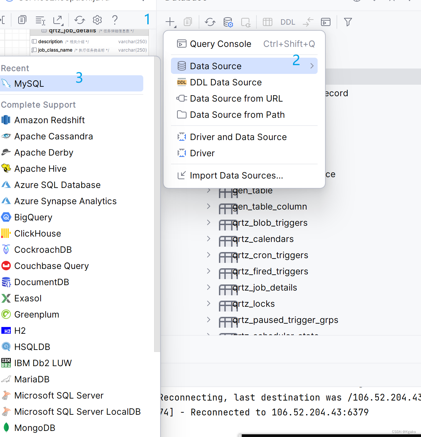
Task: Expand qrtz_calendars table node
Action: pos(208,239)
